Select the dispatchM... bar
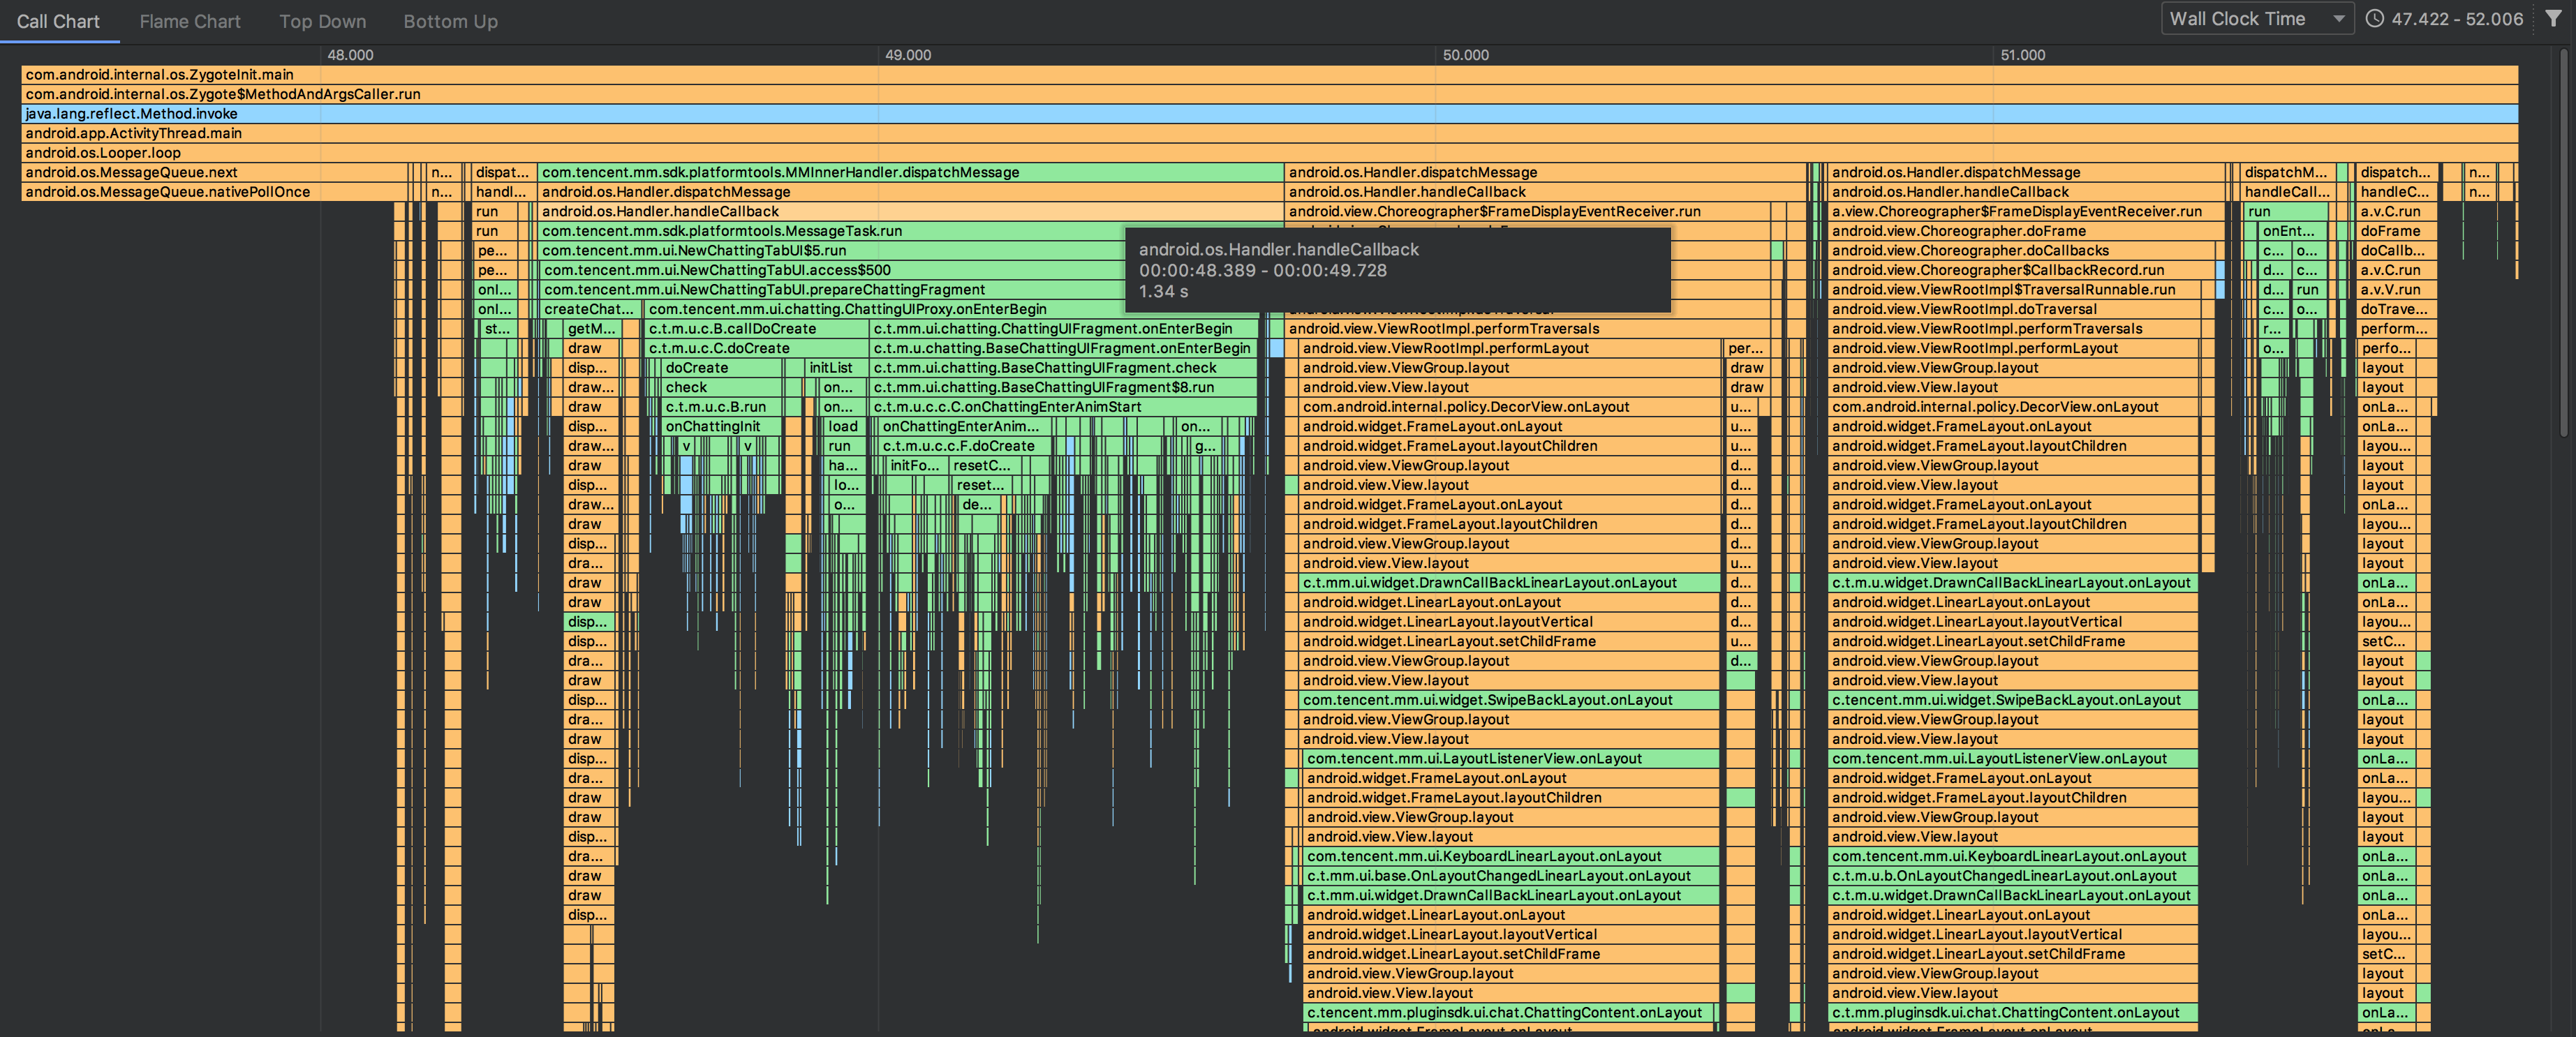 pyautogui.click(x=2286, y=172)
